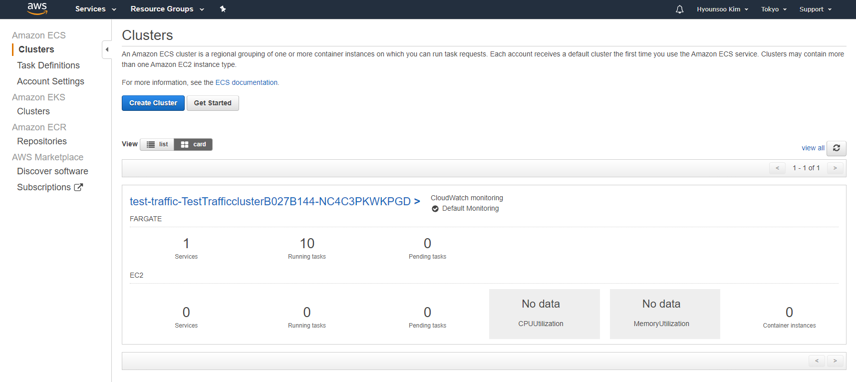This screenshot has height=382, width=856.
Task: Open Account Settings in sidebar
Action: [50, 81]
